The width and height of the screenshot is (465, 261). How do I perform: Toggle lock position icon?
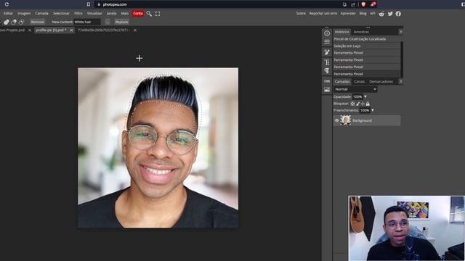click(363, 104)
